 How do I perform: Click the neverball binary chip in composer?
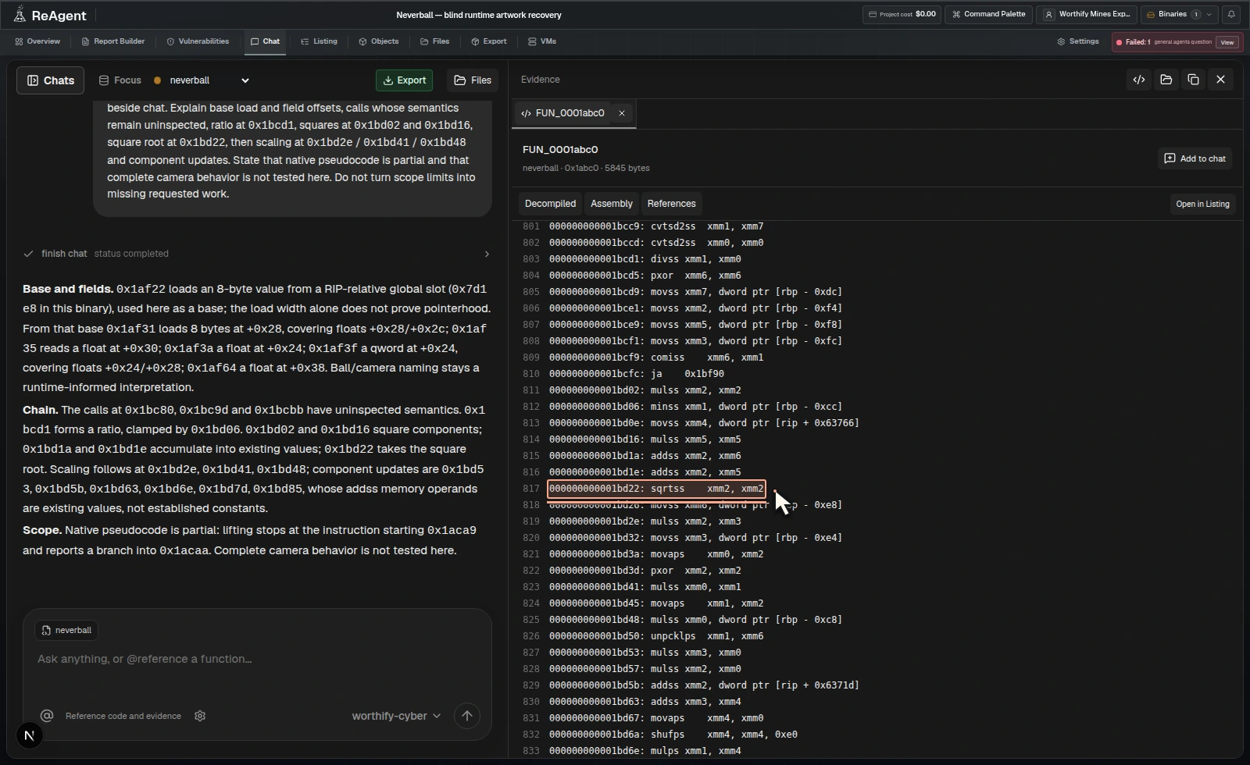coord(66,630)
